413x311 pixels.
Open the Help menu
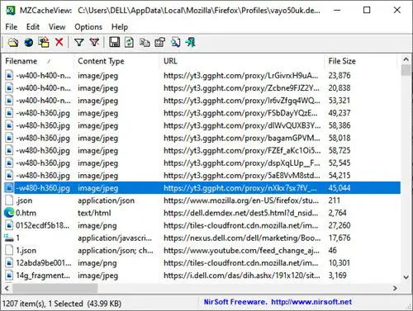120,27
